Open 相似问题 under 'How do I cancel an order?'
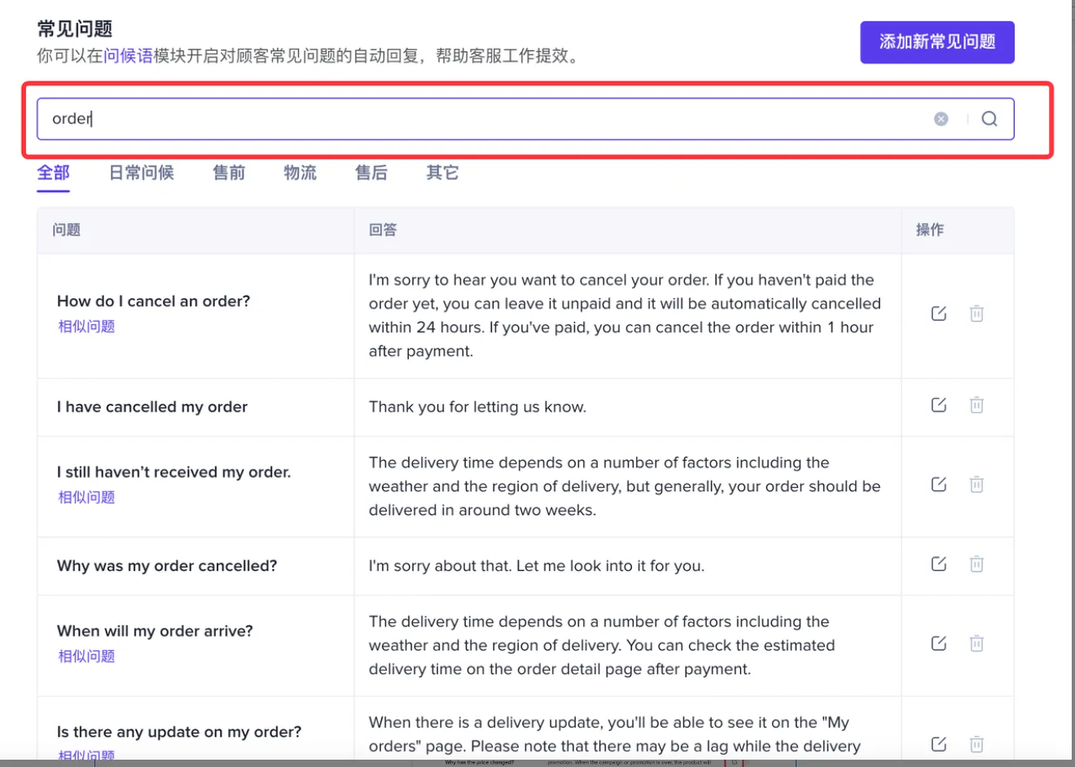This screenshot has width=1075, height=767. (86, 327)
